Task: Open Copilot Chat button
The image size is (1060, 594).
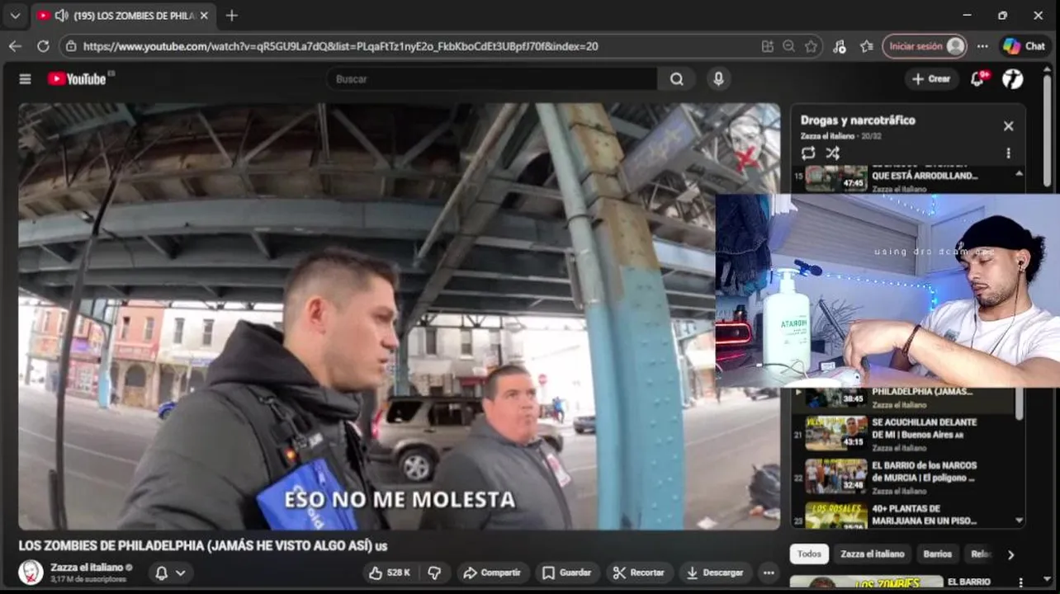Action: 1025,46
